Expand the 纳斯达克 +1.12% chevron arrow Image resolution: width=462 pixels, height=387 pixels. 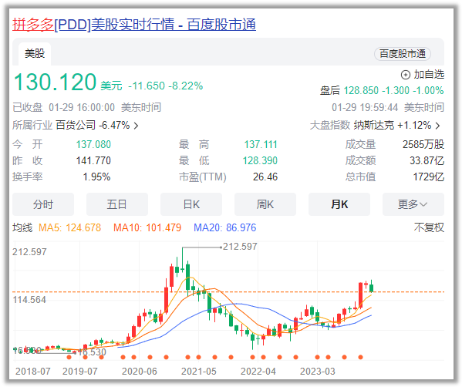[x=438, y=126]
